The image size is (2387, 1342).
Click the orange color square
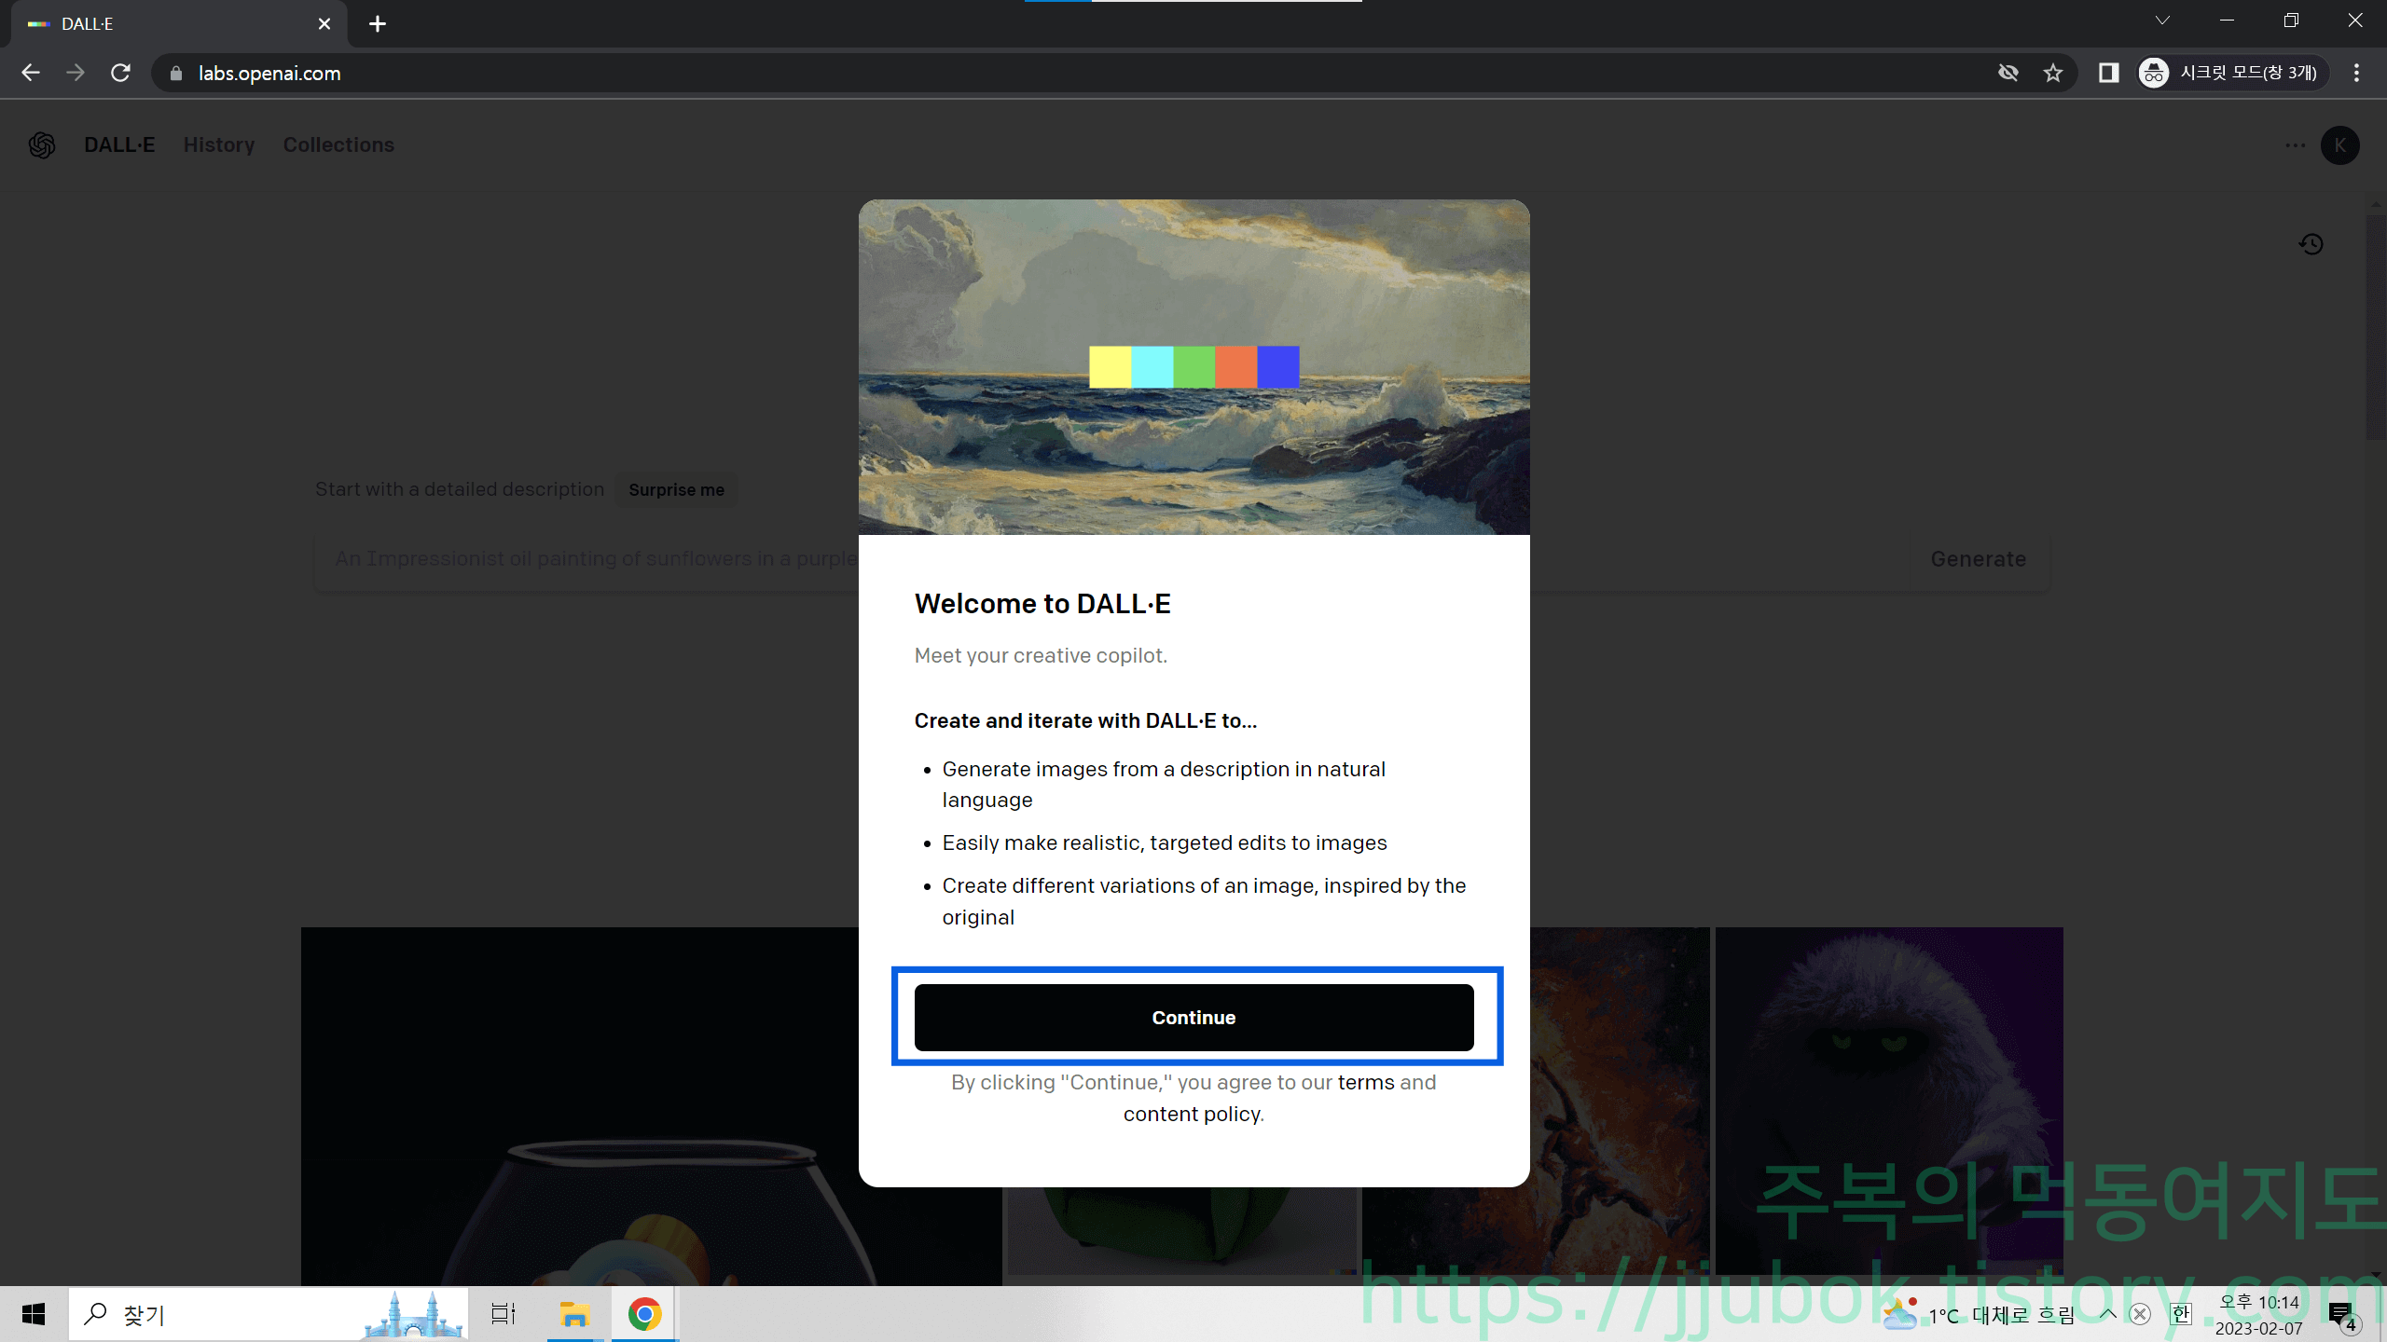pyautogui.click(x=1235, y=366)
